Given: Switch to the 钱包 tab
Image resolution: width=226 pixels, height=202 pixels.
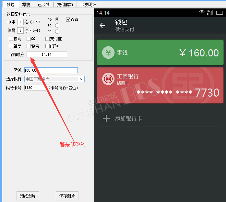Looking at the screenshot, I should 10,5.
